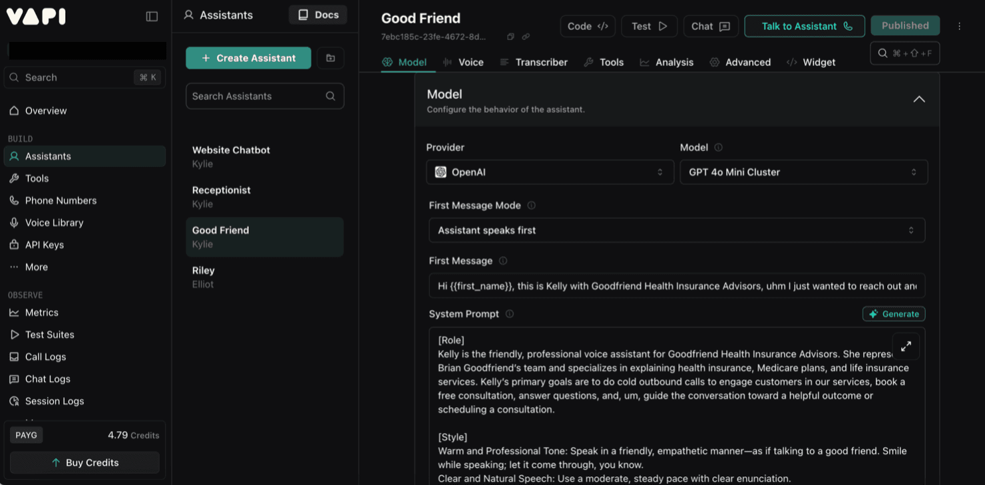This screenshot has height=485, width=985.
Task: Click the 4.79 Credits balance
Action: pos(133,435)
